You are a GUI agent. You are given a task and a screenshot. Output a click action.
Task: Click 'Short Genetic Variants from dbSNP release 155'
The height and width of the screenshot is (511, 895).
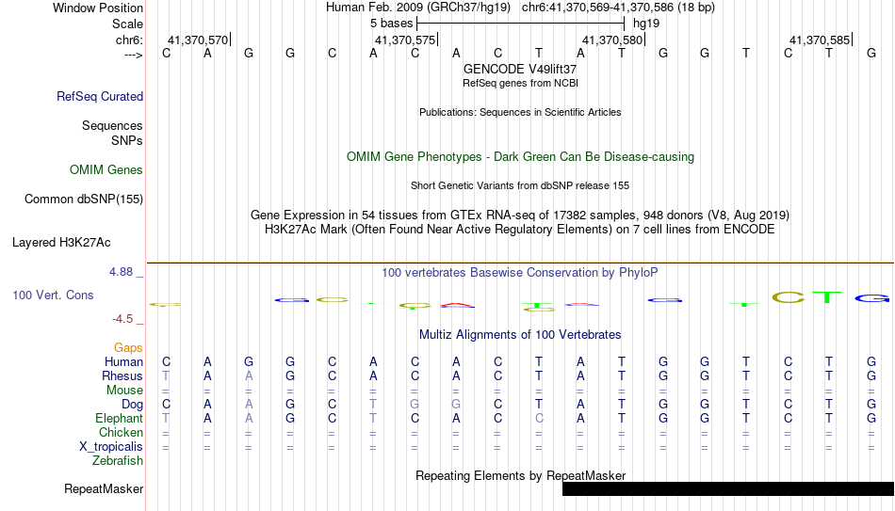click(520, 186)
